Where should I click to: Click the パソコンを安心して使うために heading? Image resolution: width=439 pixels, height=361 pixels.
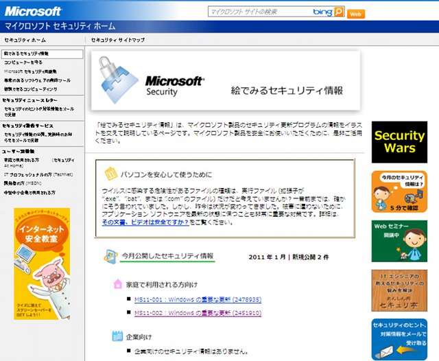[x=166, y=174]
